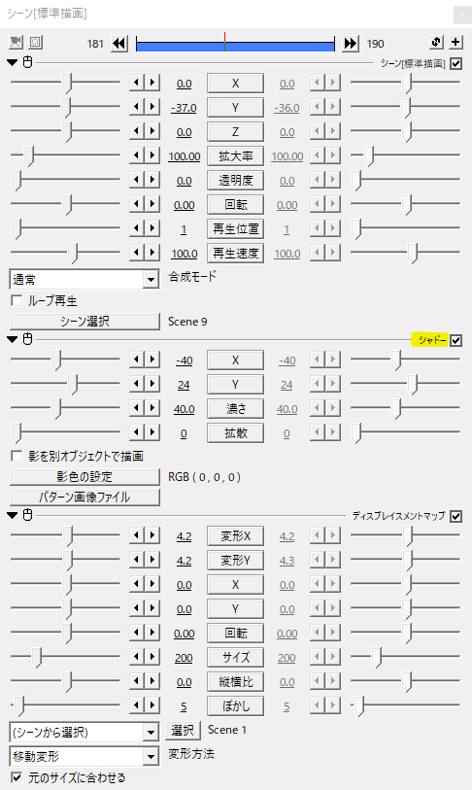Uncheck 元のサイズに合わせる checkbox
This screenshot has width=472, height=790.
[x=17, y=777]
